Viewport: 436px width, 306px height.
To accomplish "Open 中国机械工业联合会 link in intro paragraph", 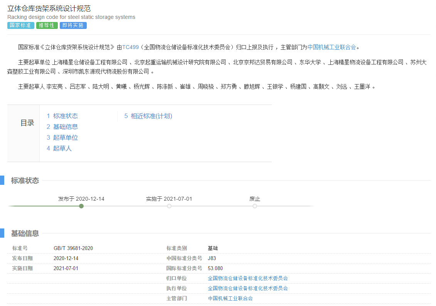I will pos(332,47).
